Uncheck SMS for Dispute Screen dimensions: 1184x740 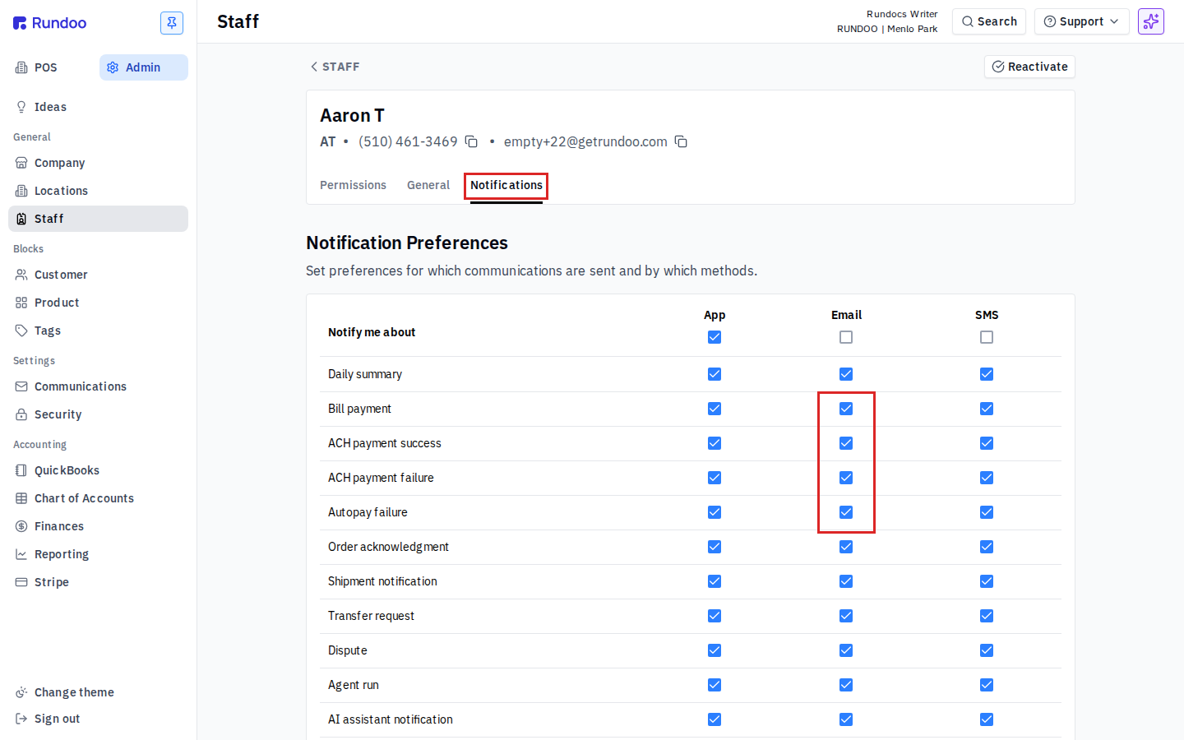(987, 650)
